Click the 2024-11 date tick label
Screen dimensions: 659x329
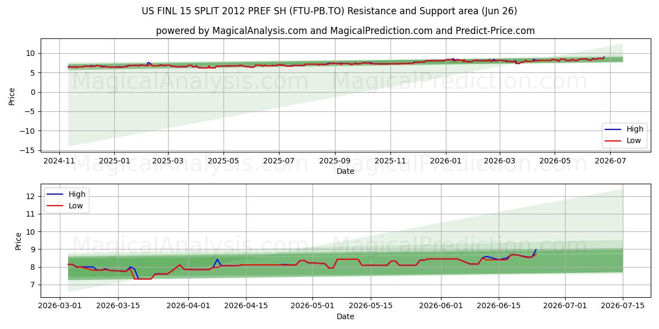[x=60, y=161]
